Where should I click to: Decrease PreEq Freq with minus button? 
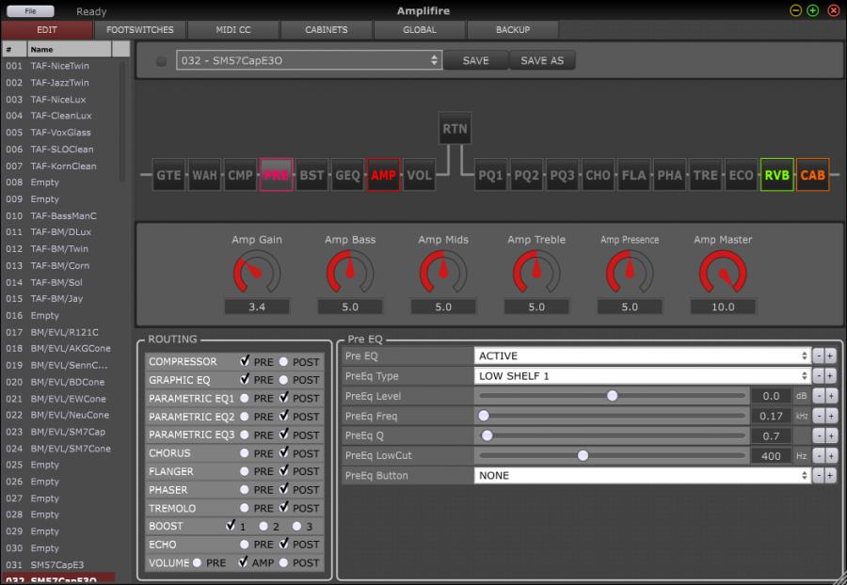point(819,416)
